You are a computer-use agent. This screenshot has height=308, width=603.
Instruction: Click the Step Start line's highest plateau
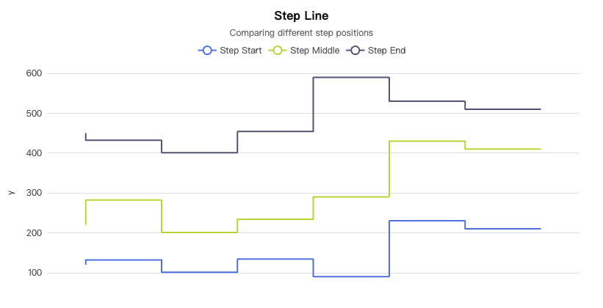click(x=427, y=221)
